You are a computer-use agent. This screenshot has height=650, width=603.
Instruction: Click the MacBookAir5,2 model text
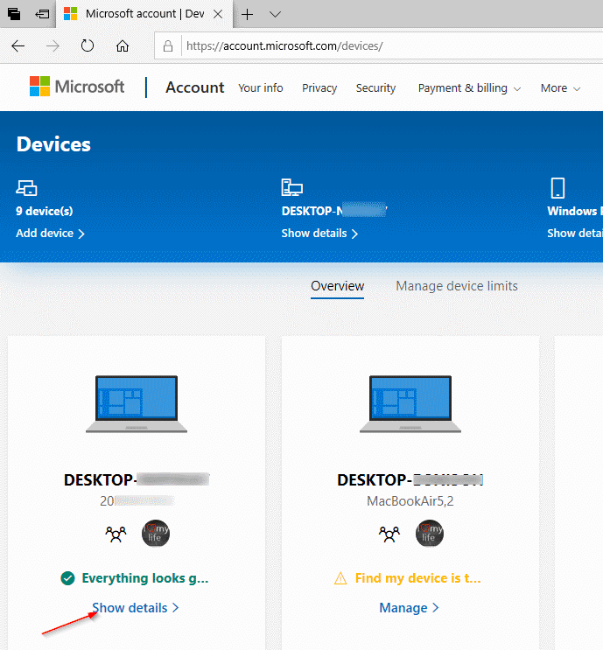(x=410, y=501)
